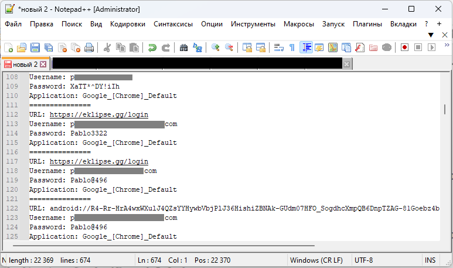The height and width of the screenshot is (268, 453).
Task: Click the Close document toolbar icon
Action: click(62, 48)
